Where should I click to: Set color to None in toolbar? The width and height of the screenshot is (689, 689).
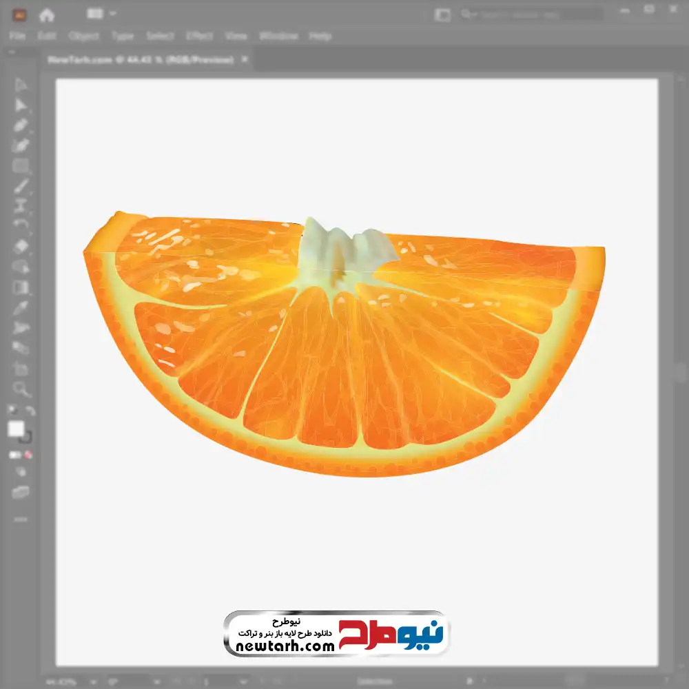pyautogui.click(x=29, y=455)
